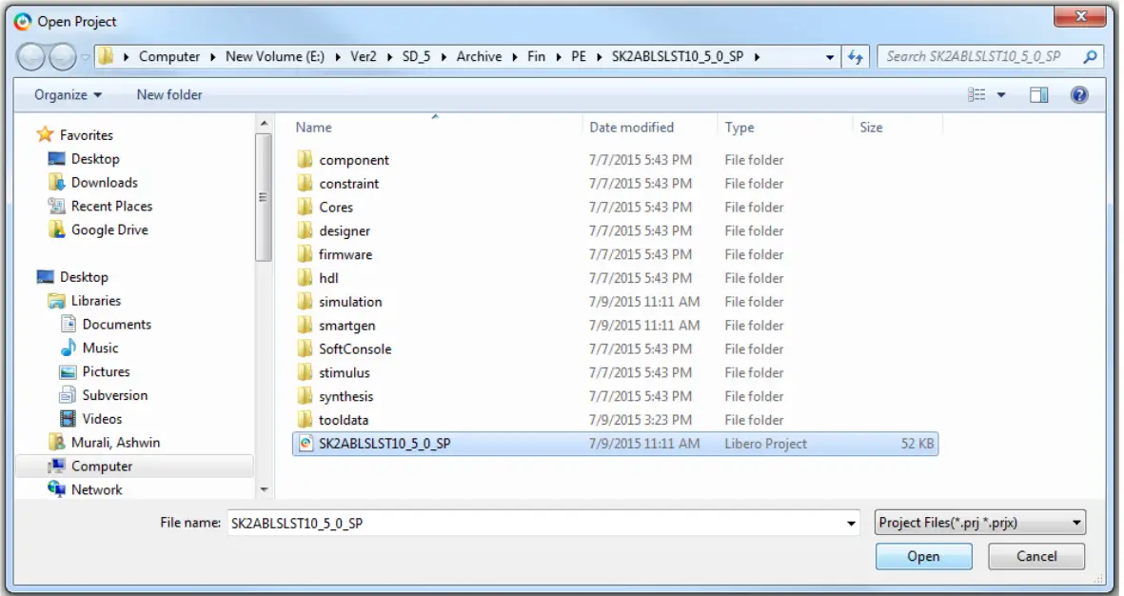Click the tooldata folder icon
Screen dimensions: 1124x596
[x=306, y=420]
